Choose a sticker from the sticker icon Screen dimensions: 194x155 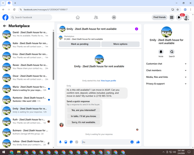click(71, 142)
